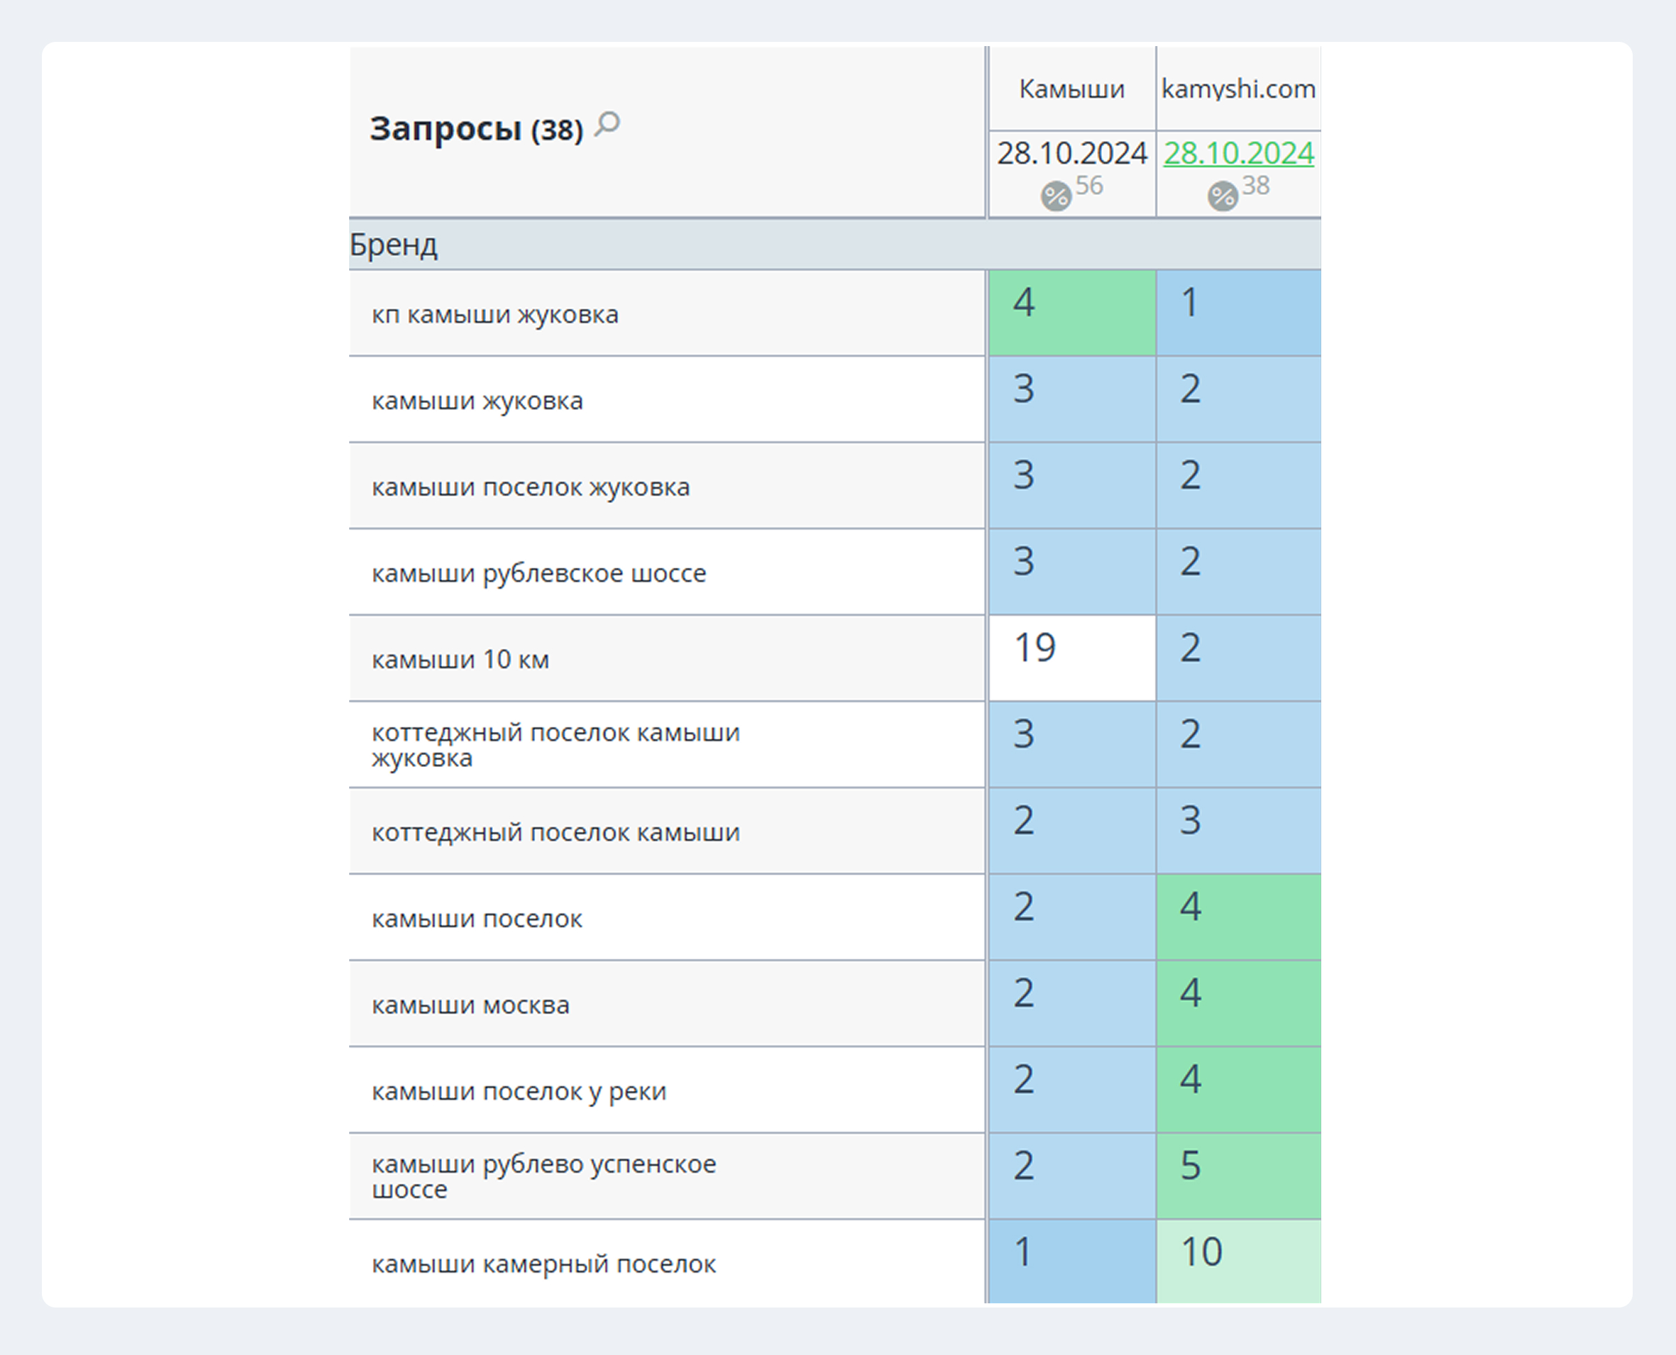Select query камыши 10 км
Image resolution: width=1676 pixels, height=1355 pixels.
tap(460, 659)
